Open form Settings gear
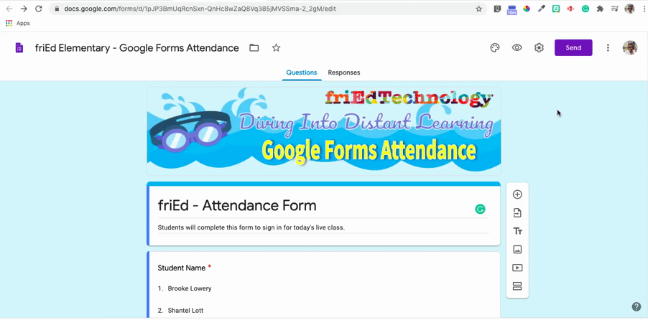The width and height of the screenshot is (648, 320). (539, 48)
